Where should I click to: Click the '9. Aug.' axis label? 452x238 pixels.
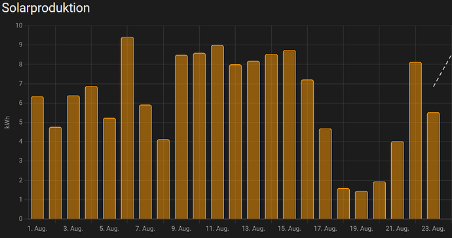coord(181,229)
